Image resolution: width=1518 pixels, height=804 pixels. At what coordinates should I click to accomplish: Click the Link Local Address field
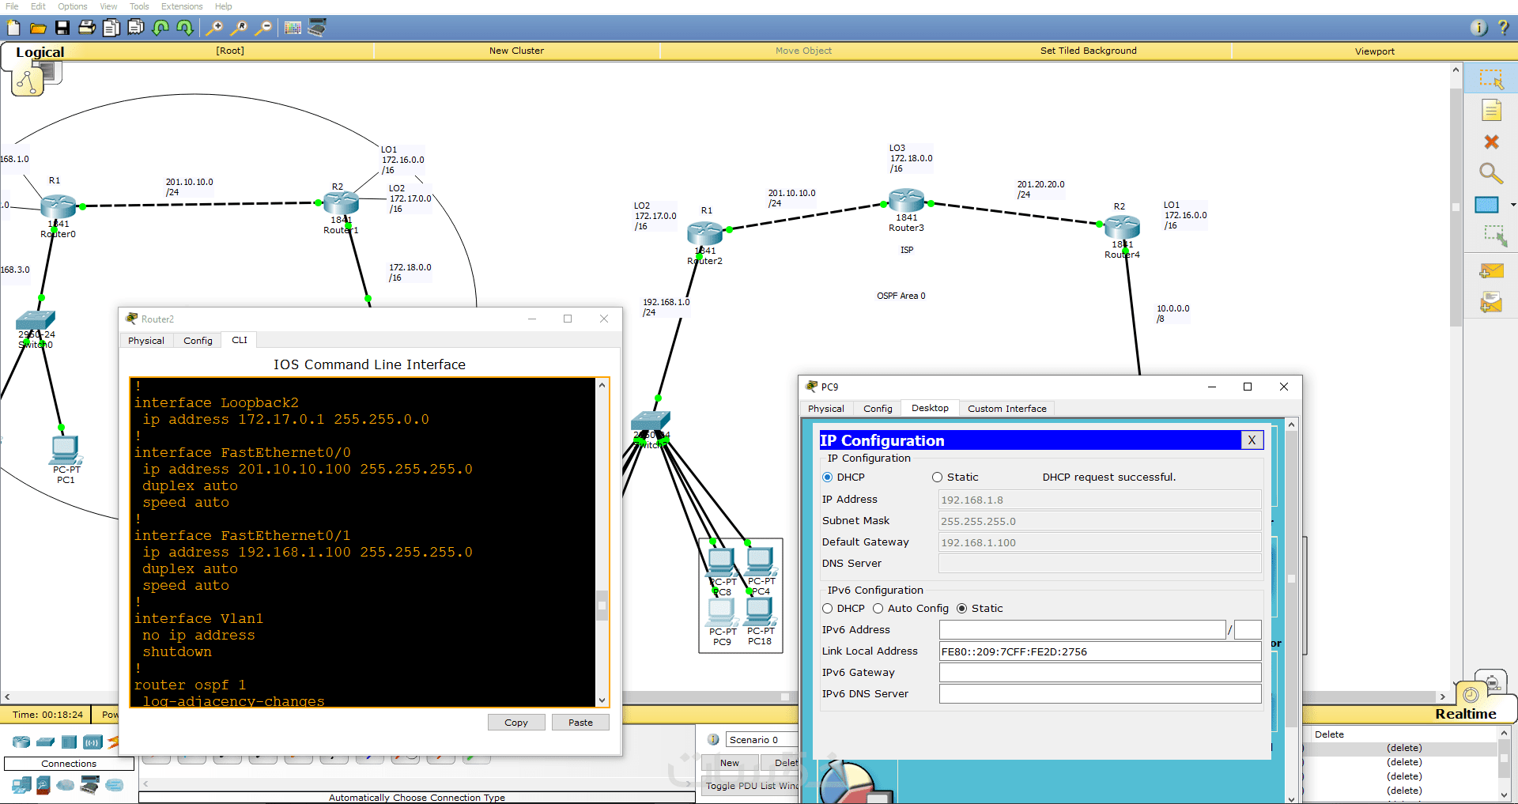point(1100,651)
